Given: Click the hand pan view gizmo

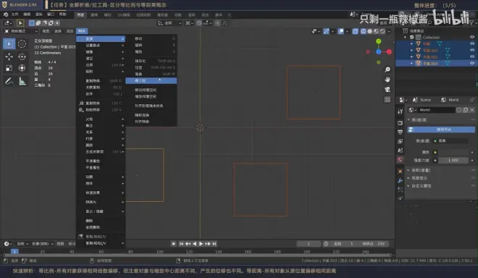Looking at the screenshot, I should coord(387,80).
